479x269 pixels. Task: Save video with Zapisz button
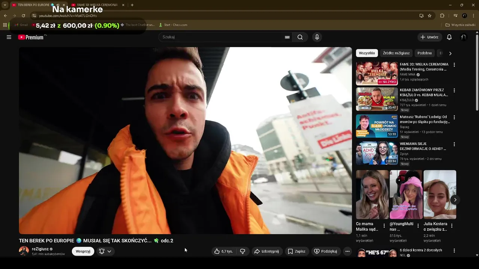pyautogui.click(x=296, y=251)
